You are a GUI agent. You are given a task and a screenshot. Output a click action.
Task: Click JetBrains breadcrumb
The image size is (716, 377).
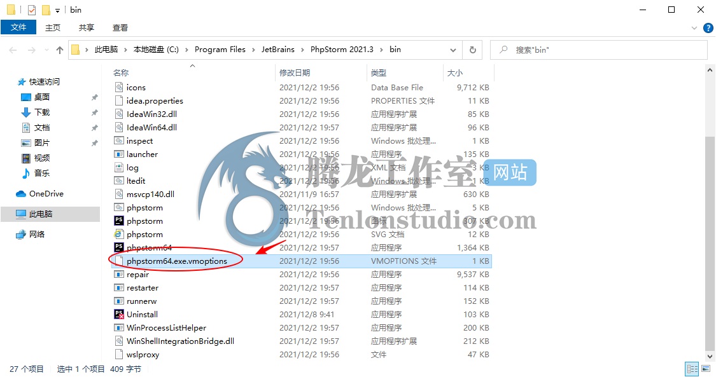coord(277,50)
